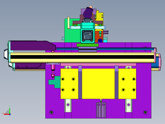Click the green Y axis arrow of the triad

point(10,111)
